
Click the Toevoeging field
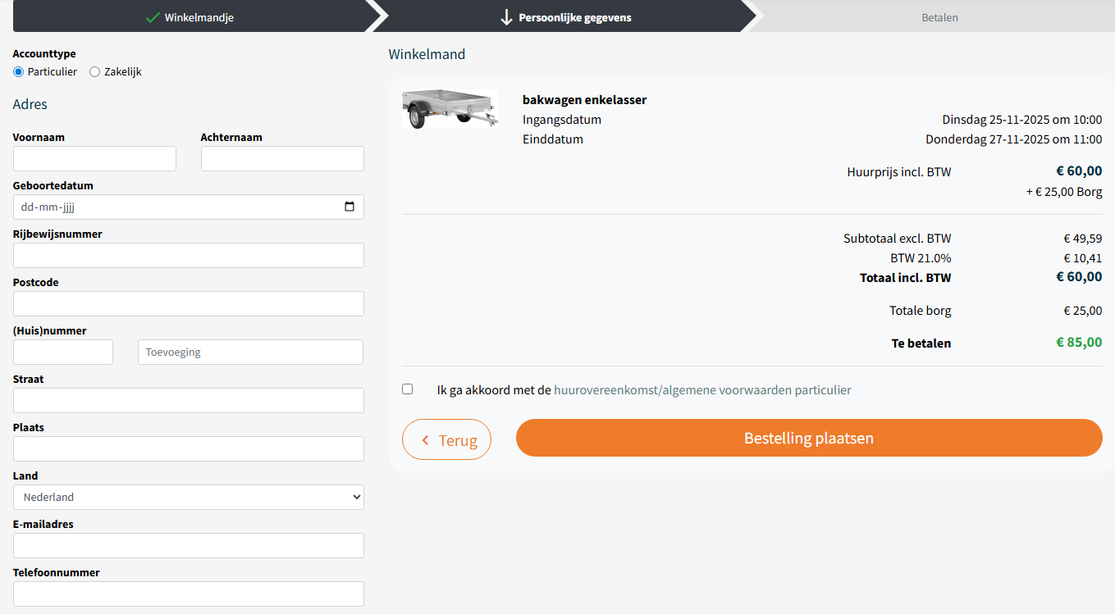coord(250,352)
